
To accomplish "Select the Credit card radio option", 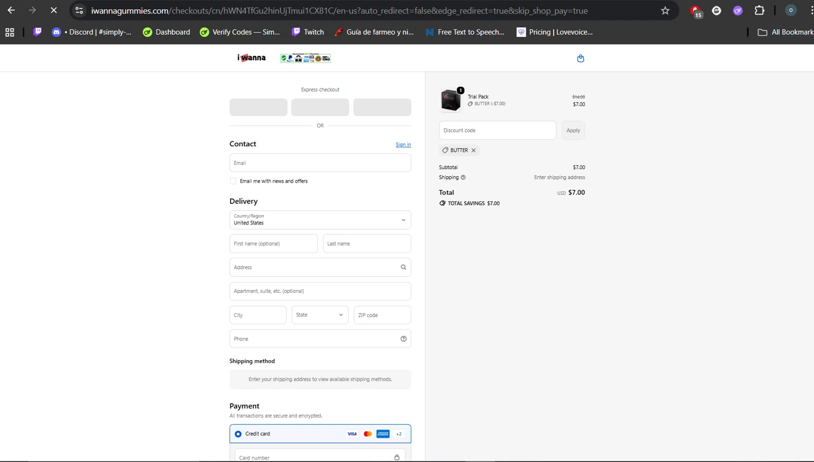I will (238, 434).
